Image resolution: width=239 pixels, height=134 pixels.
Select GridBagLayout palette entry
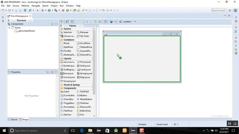pos(68,70)
